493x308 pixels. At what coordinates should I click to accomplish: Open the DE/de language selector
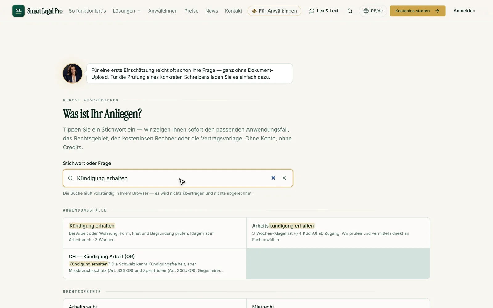[x=373, y=11]
